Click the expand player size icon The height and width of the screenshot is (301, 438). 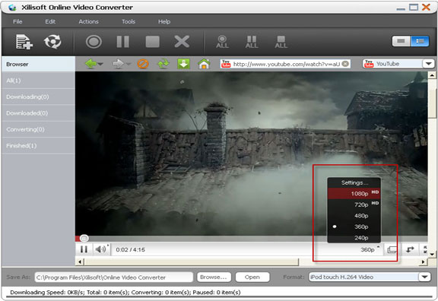pyautogui.click(x=410, y=249)
